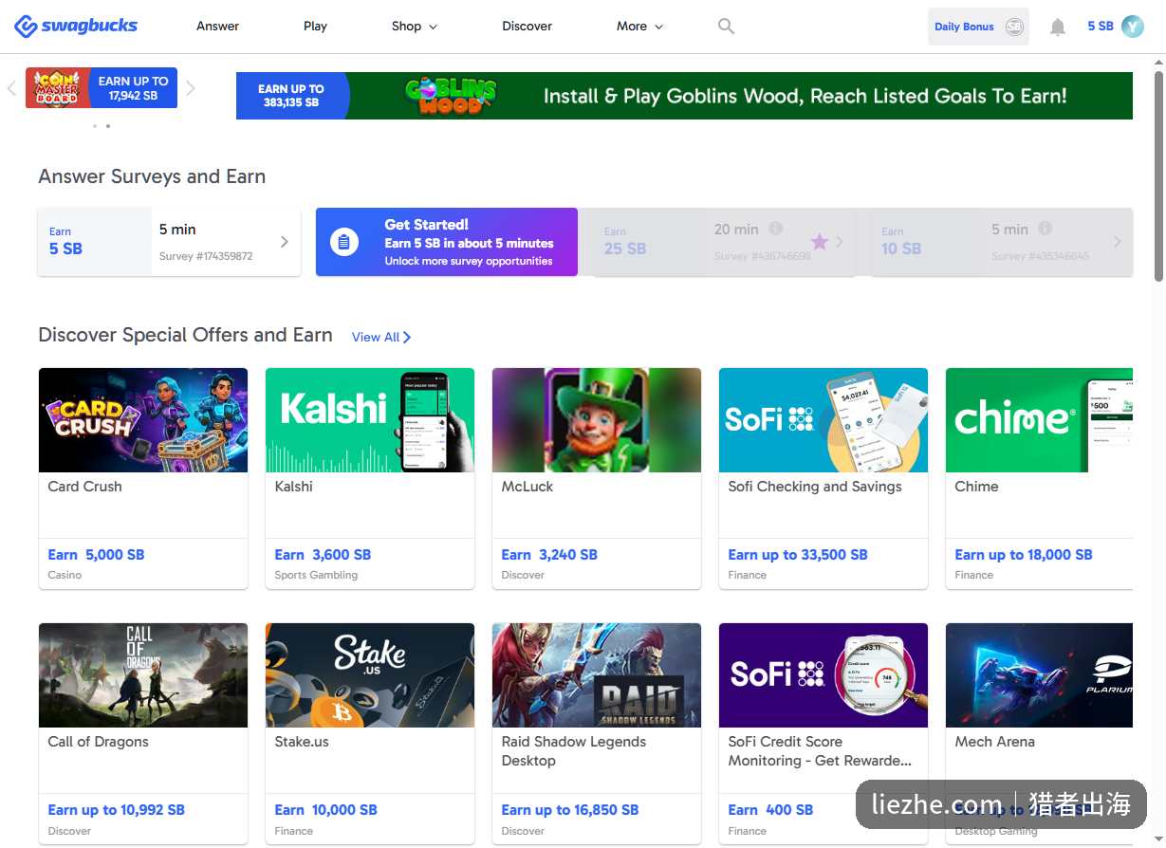1166x848 pixels.
Task: Show previous banner carousel arrow
Action: point(11,88)
